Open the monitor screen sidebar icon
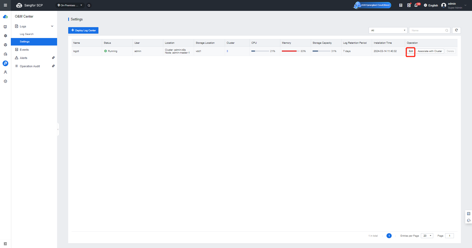 tap(5, 27)
